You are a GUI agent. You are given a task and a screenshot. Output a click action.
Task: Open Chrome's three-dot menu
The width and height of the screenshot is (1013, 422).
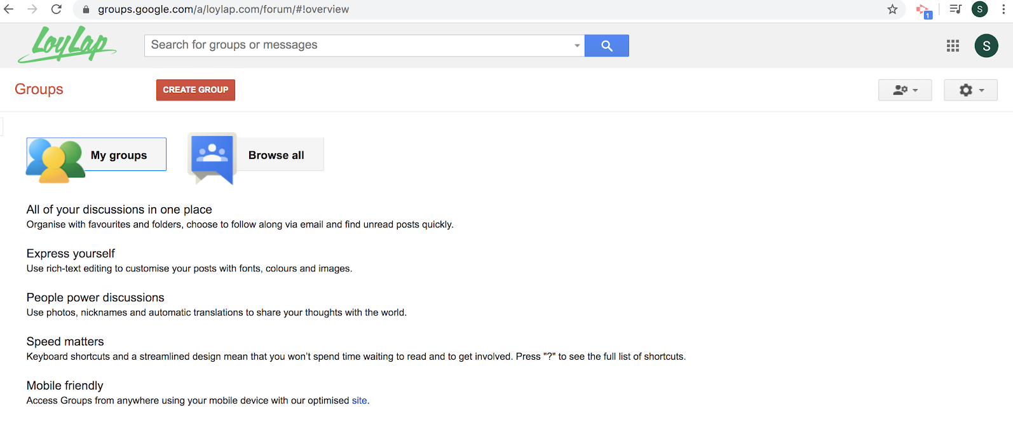[x=1003, y=9]
